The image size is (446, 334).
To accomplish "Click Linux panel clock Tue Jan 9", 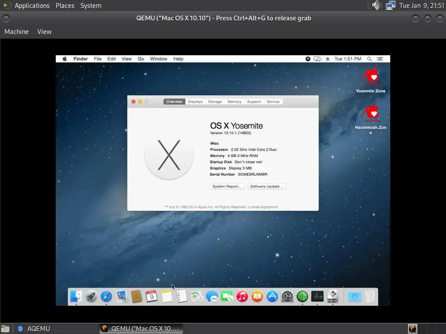I will click(422, 5).
